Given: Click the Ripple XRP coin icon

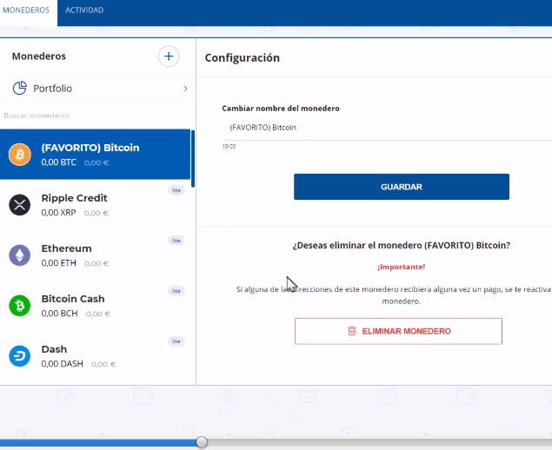Looking at the screenshot, I should 19,205.
